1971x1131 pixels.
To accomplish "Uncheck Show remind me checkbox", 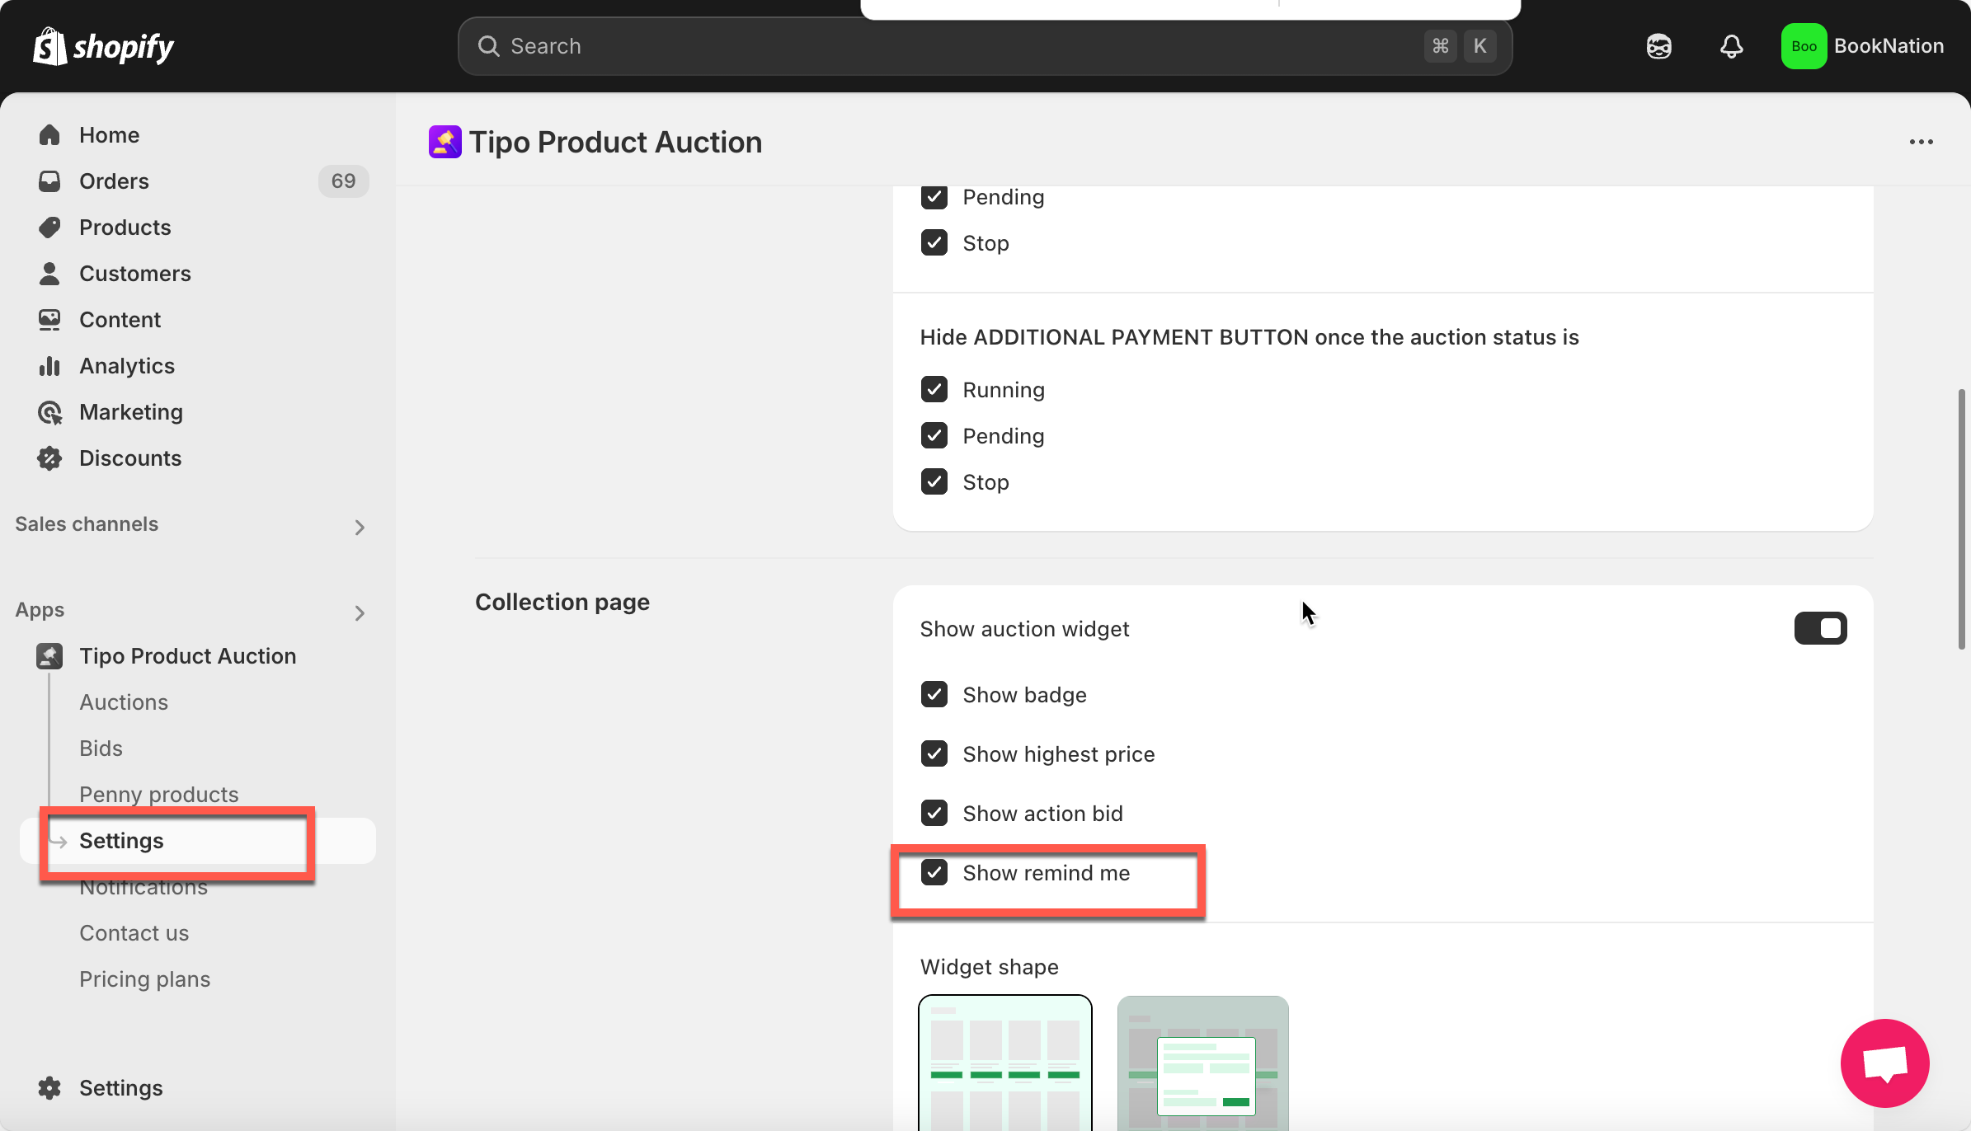I will pyautogui.click(x=934, y=872).
